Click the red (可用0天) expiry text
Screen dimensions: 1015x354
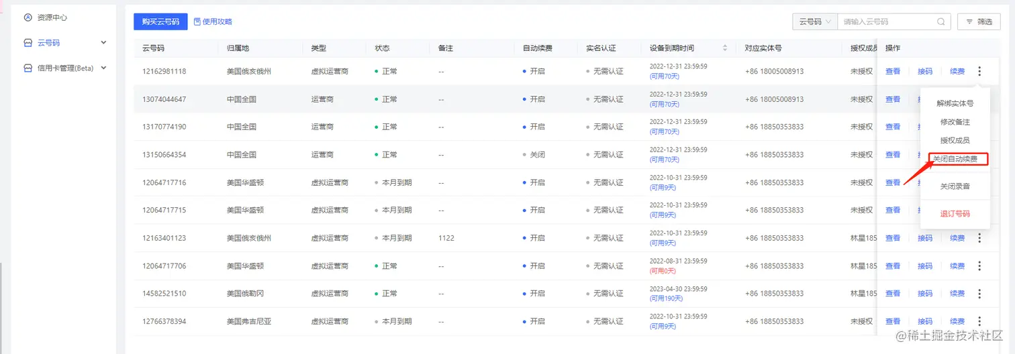664,270
